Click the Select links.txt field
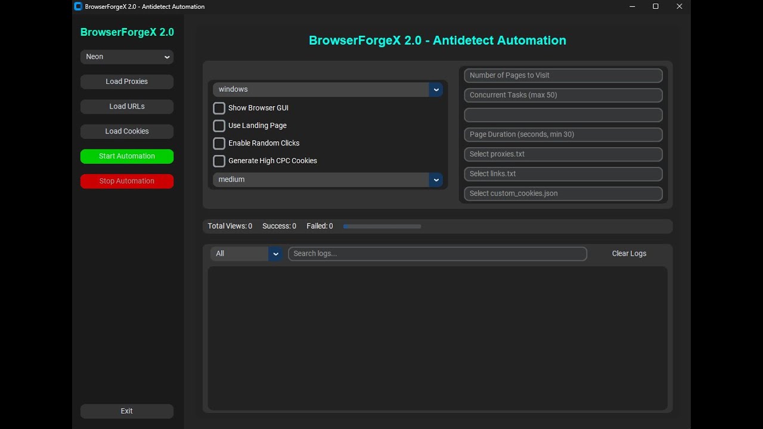 tap(563, 174)
